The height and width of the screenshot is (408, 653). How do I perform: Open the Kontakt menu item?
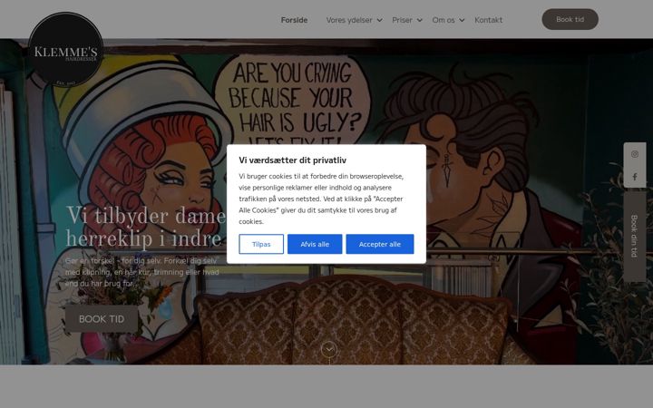(x=489, y=20)
